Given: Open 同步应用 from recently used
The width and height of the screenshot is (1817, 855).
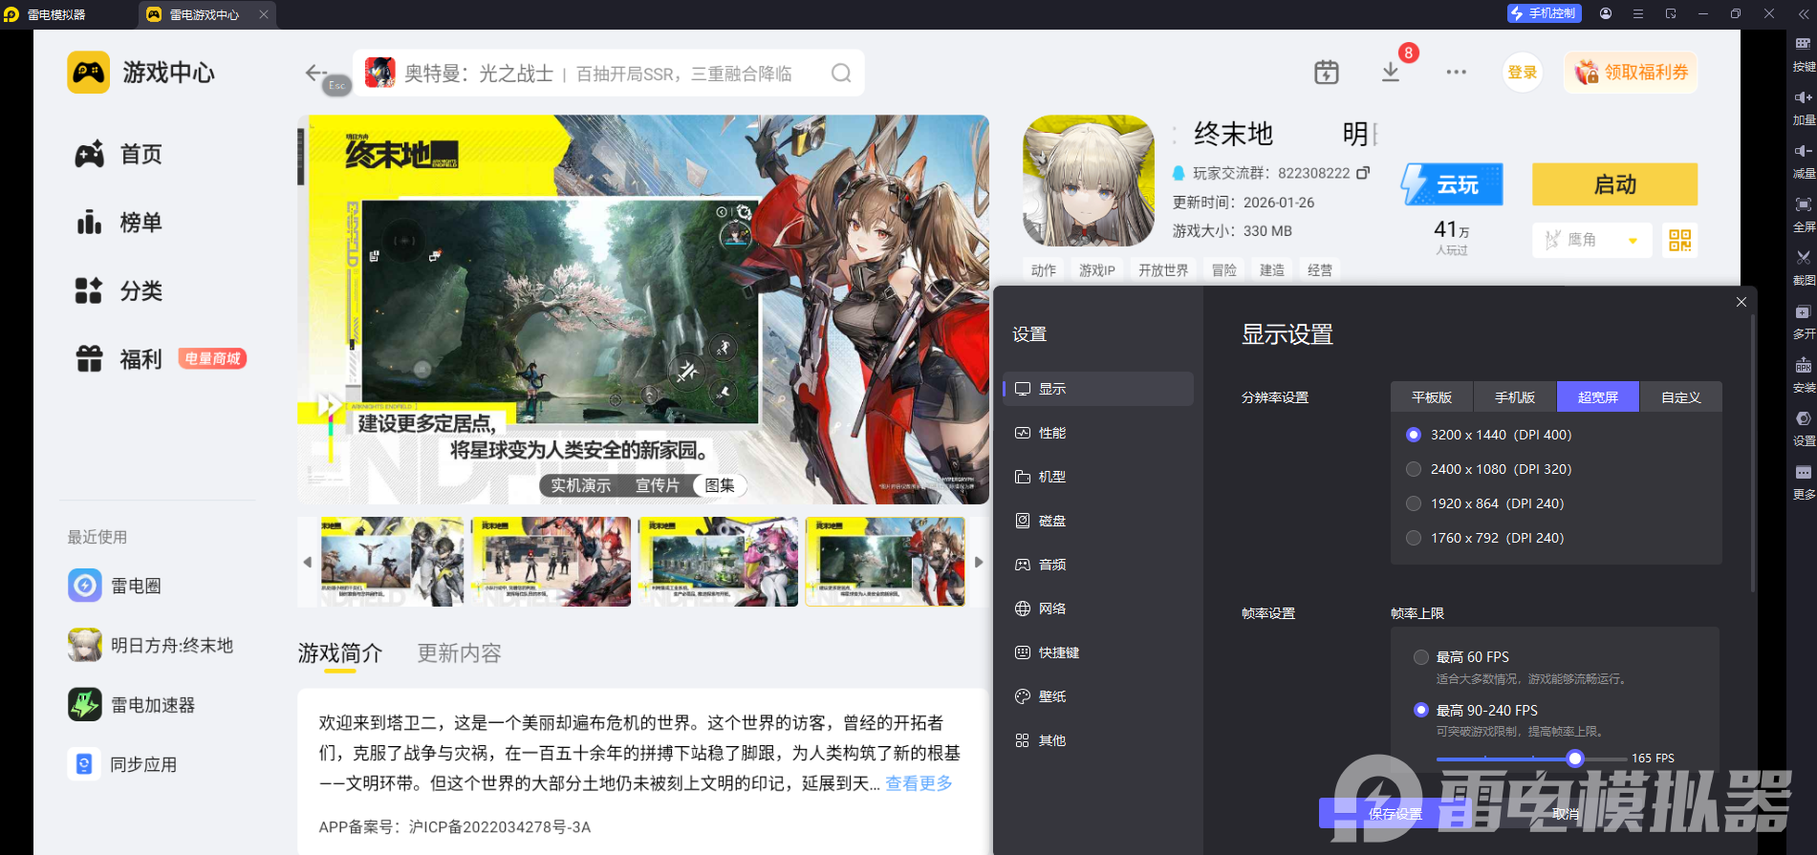Looking at the screenshot, I should 122,764.
